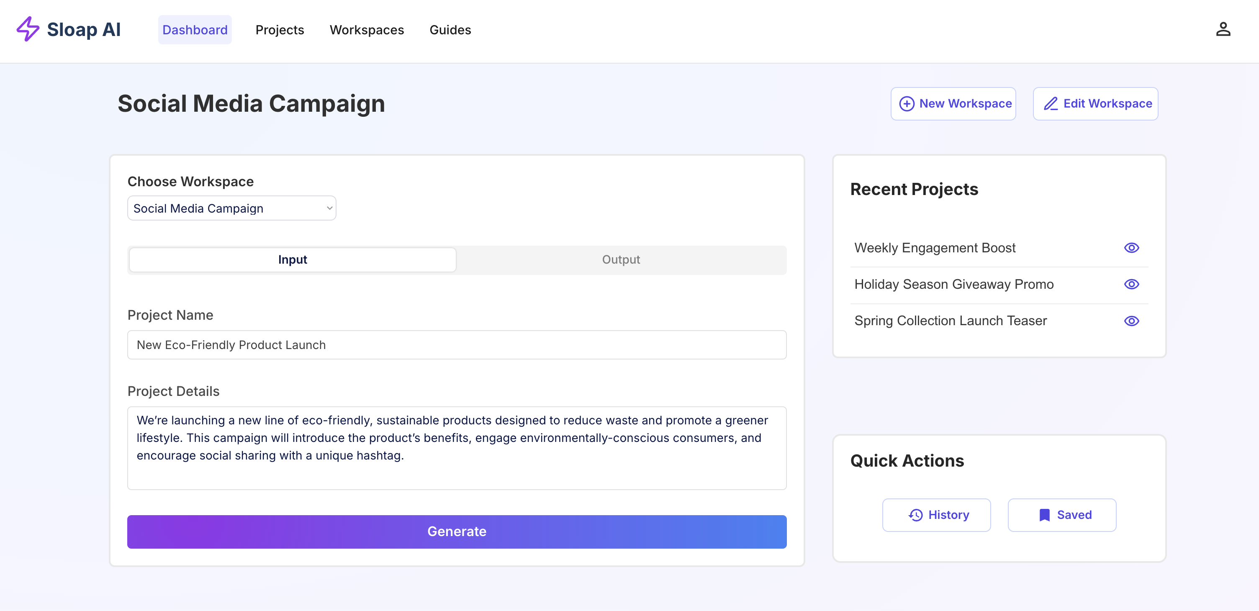Open the History quick action

tap(936, 515)
